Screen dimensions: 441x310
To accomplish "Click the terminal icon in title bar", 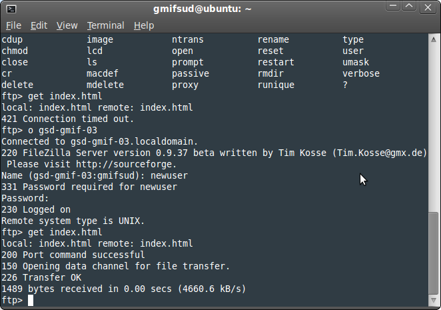I will pyautogui.click(x=11, y=9).
